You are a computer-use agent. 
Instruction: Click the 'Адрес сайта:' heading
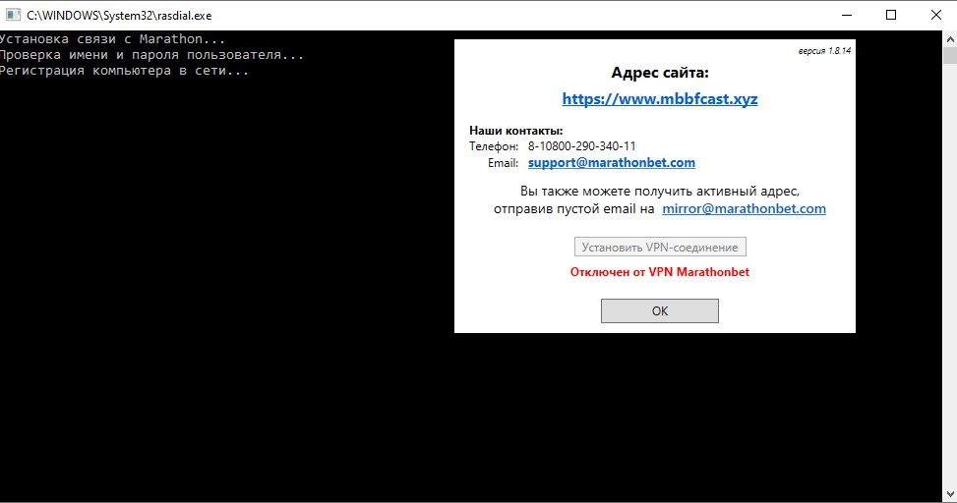coord(660,73)
